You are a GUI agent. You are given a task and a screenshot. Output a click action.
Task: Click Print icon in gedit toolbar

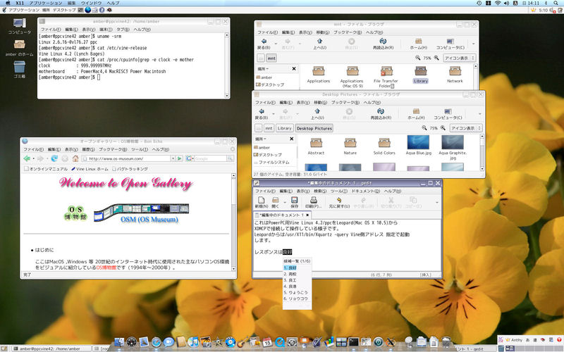(x=313, y=203)
